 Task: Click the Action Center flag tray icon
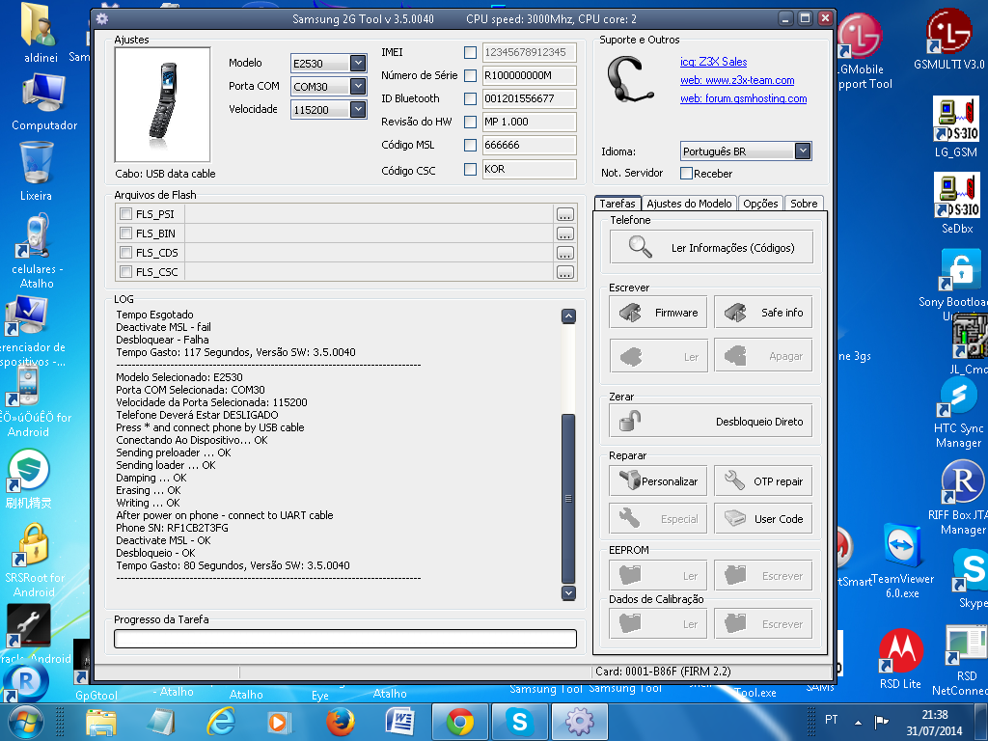pyautogui.click(x=882, y=722)
